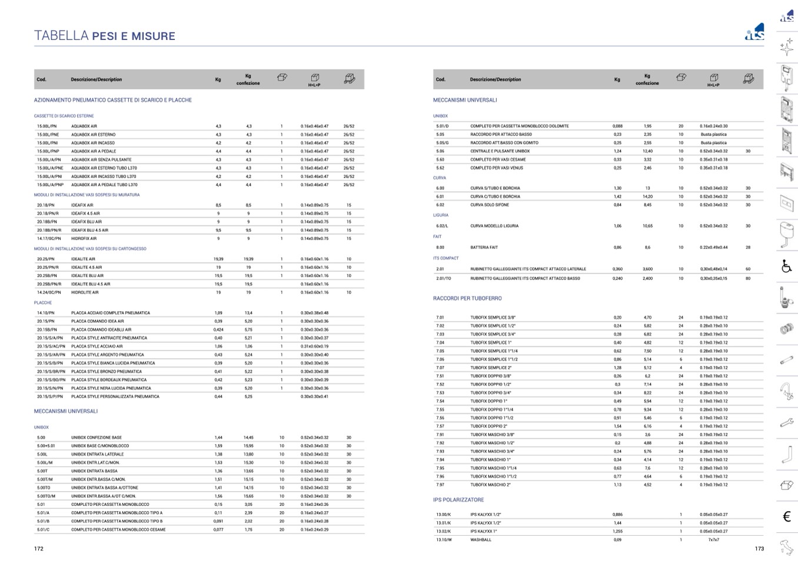This screenshot has height=564, width=798.
Task: Open the external cistern tank icon
Action: 786,234
